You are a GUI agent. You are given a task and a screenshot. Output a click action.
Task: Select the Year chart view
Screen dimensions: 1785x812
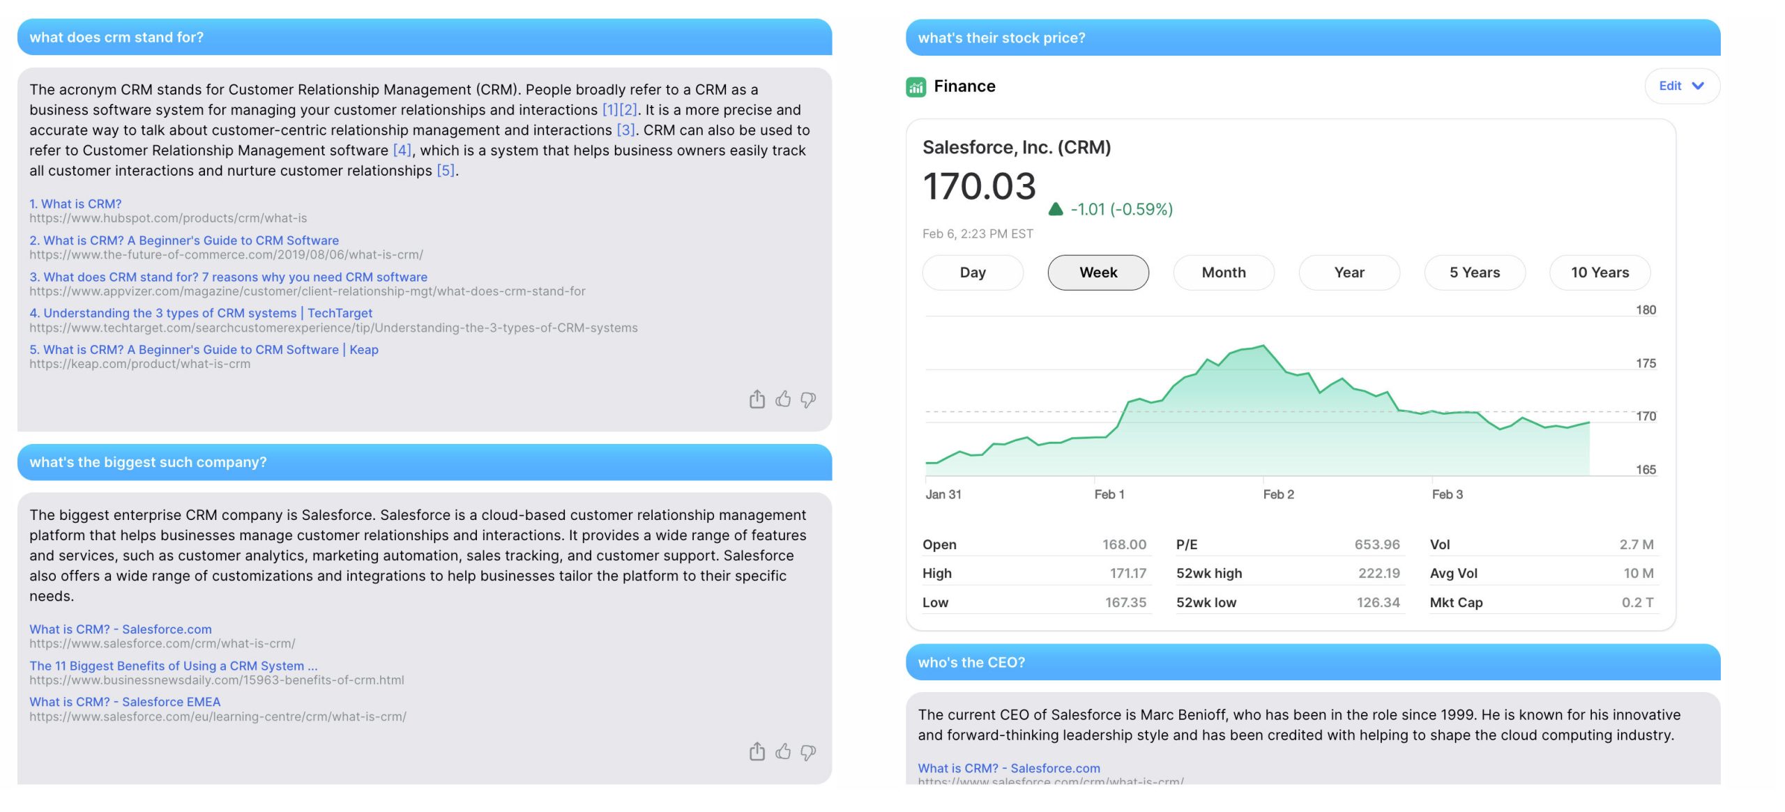click(1349, 272)
